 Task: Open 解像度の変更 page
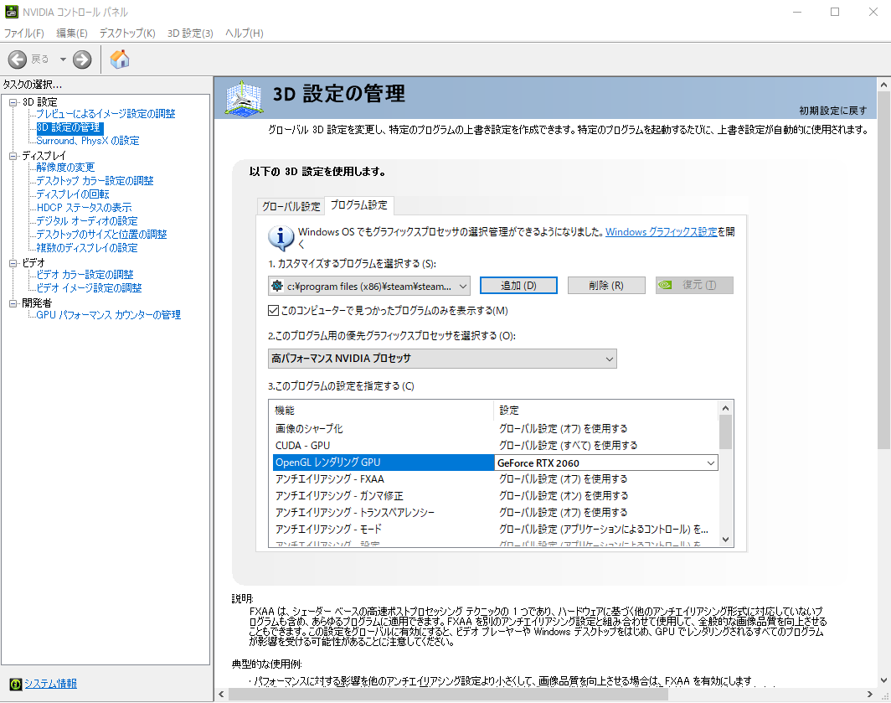coord(65,168)
